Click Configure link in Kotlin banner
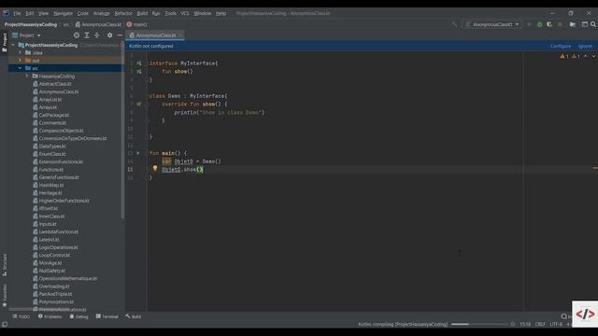 coord(561,46)
